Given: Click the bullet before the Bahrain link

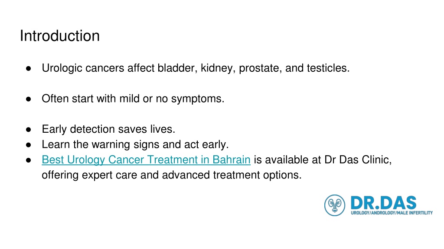Looking at the screenshot, I should coord(28,160).
